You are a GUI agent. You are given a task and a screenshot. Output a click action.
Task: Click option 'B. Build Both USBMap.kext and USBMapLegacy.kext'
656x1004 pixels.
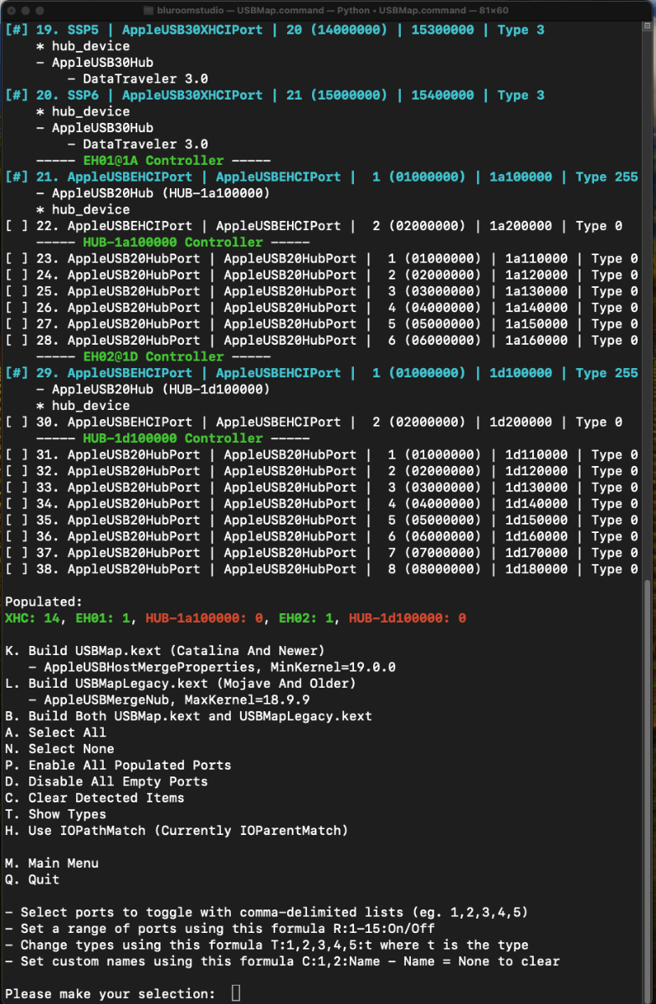click(188, 715)
